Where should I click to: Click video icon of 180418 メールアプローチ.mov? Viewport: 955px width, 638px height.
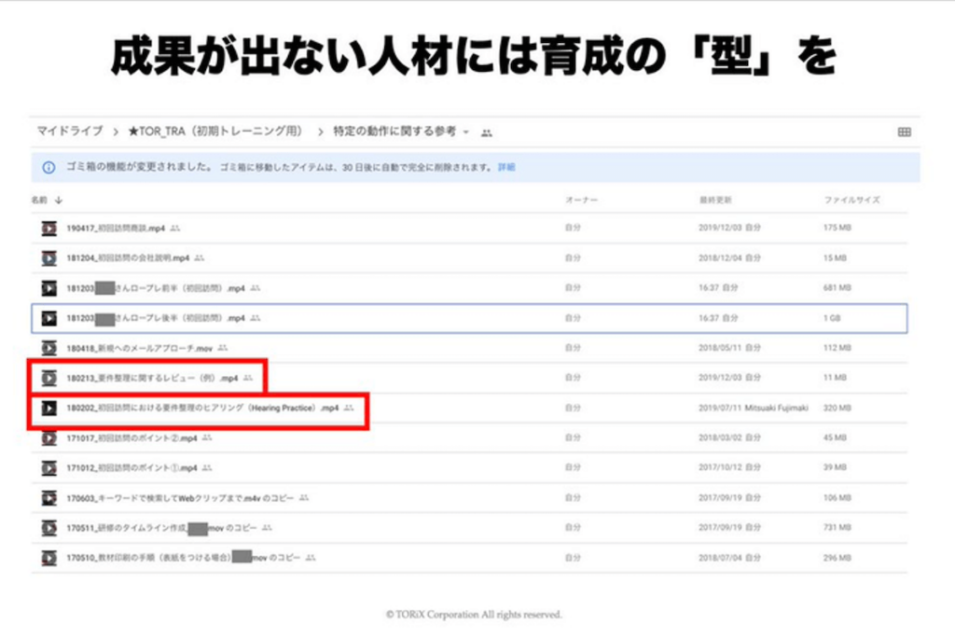click(x=48, y=348)
